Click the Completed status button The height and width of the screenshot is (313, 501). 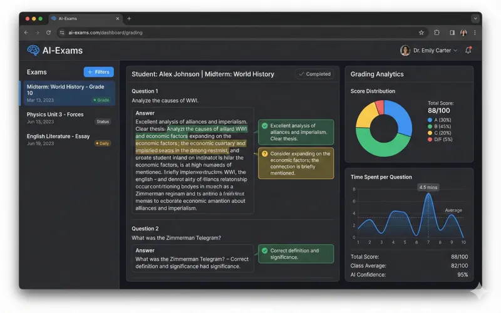(315, 74)
